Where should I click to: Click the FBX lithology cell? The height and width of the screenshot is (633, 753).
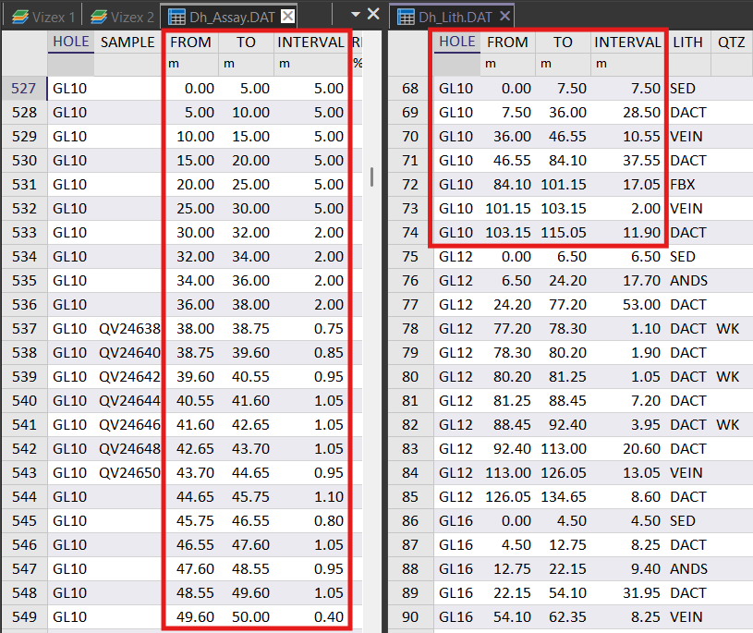click(x=683, y=184)
